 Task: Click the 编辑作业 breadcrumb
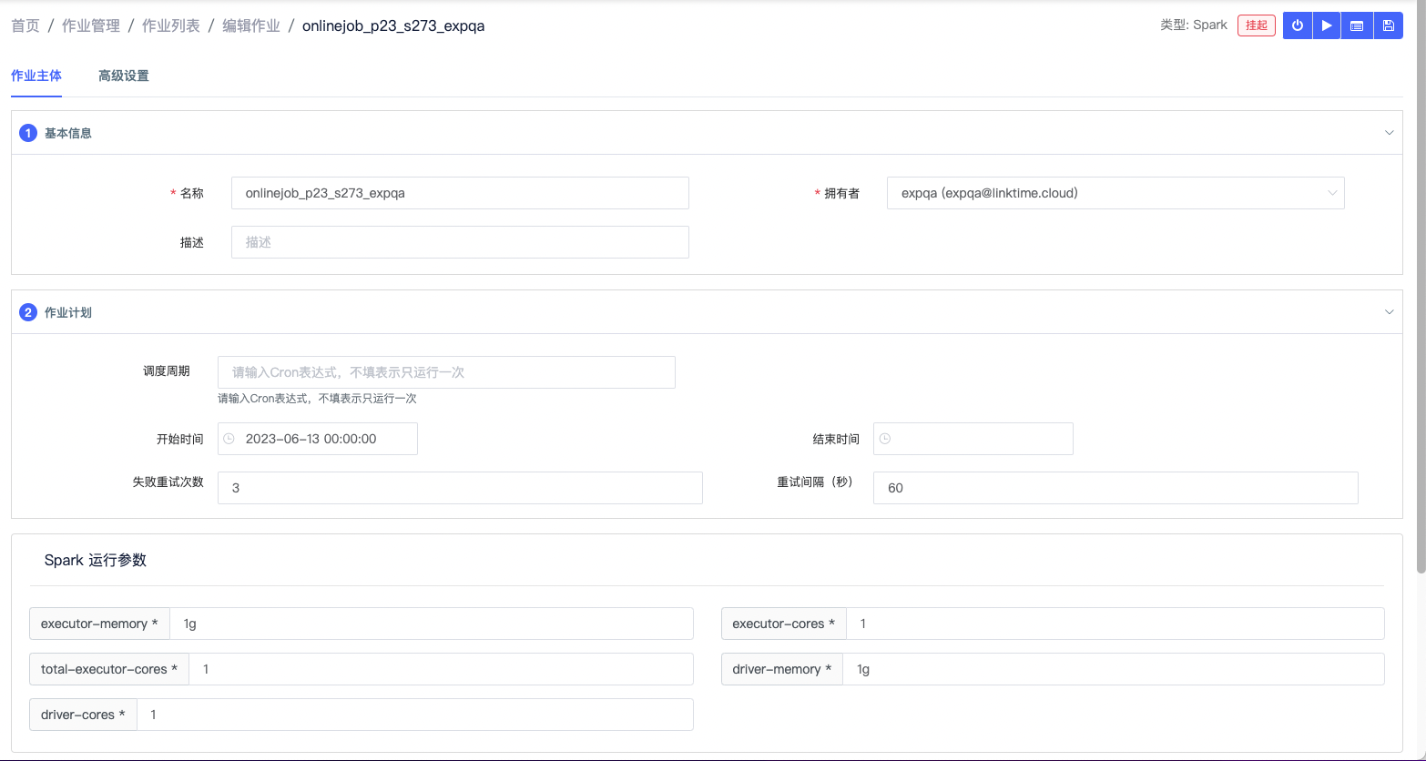[x=251, y=25]
